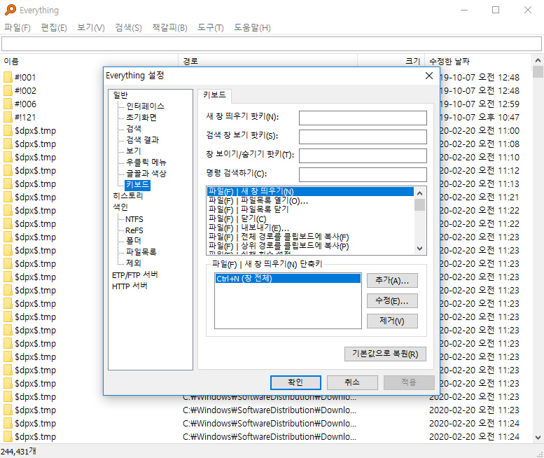The image size is (544, 458).
Task: Click the 새 창 띄우기 핫키 field
Action: [363, 118]
